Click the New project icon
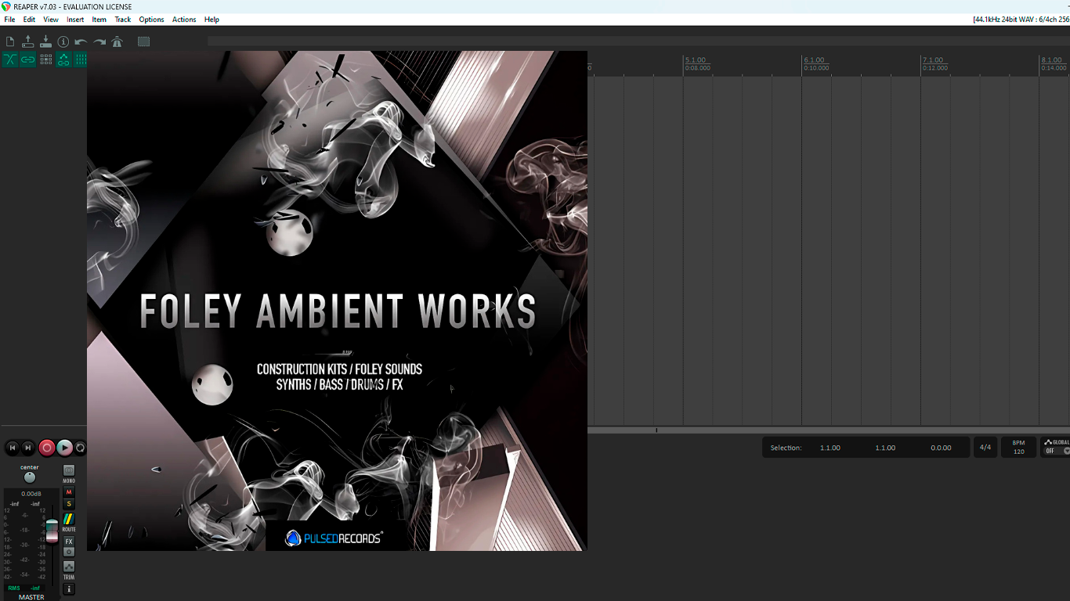The height and width of the screenshot is (601, 1070). point(10,41)
